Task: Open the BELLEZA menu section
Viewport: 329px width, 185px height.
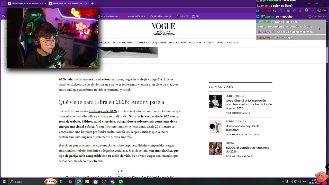Action: [x=104, y=43]
